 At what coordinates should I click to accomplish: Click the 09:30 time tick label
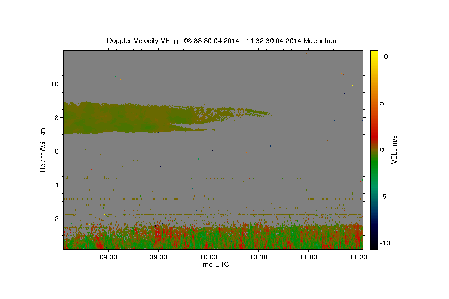click(x=159, y=257)
